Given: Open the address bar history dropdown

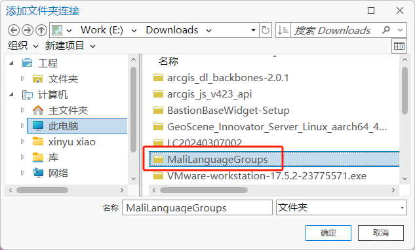Looking at the screenshot, I should coord(253,30).
